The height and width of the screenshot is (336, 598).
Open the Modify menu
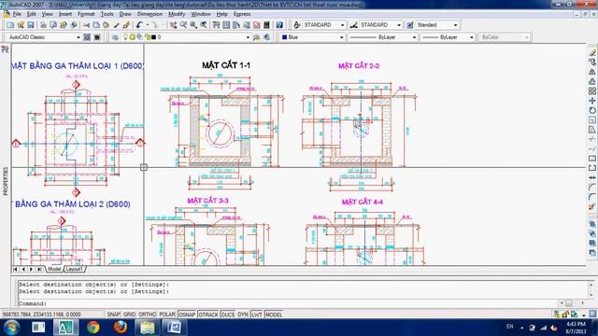click(x=177, y=14)
